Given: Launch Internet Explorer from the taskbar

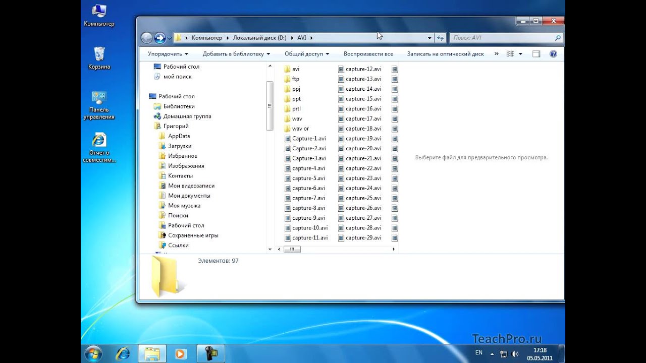Looking at the screenshot, I should [123, 353].
